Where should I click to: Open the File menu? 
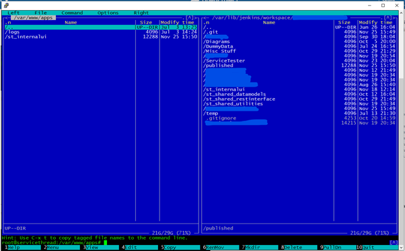tap(40, 13)
